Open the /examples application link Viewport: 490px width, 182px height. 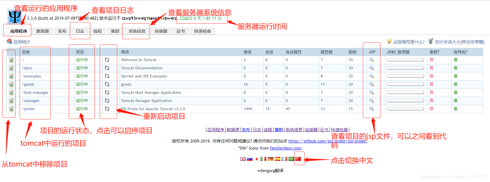click(32, 76)
